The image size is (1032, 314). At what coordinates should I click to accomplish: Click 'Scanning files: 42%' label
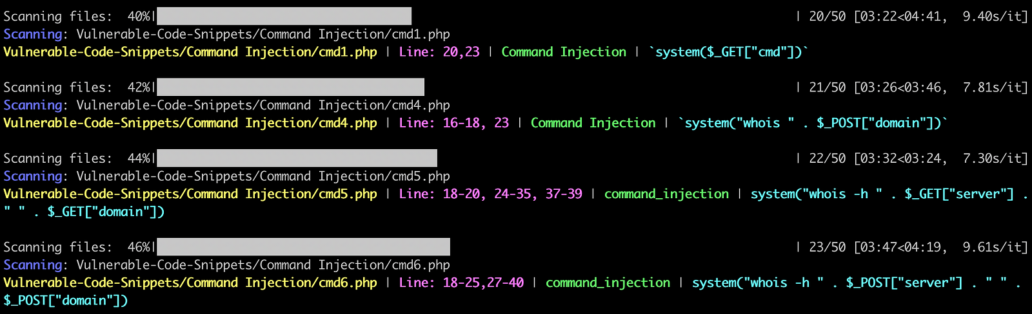[77, 87]
